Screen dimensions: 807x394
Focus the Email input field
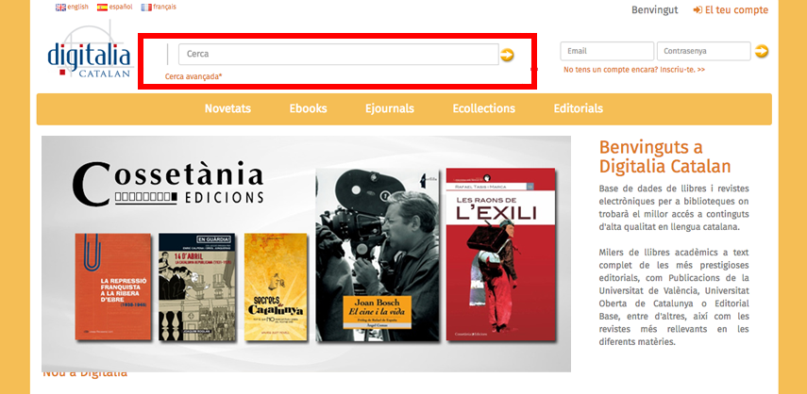(x=607, y=51)
